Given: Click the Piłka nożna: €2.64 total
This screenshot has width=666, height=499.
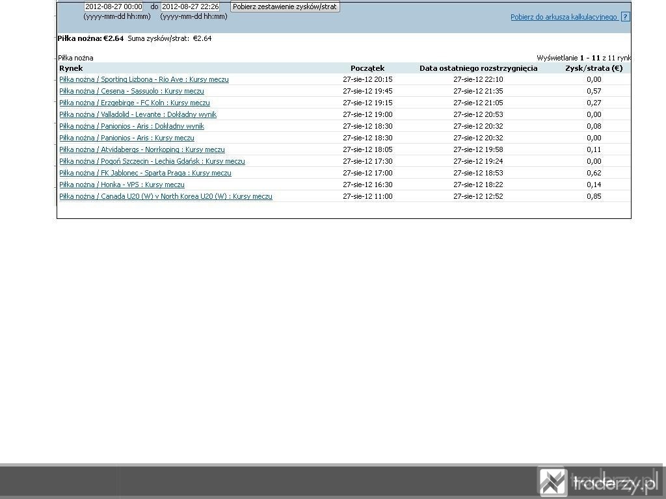Looking at the screenshot, I should point(90,38).
